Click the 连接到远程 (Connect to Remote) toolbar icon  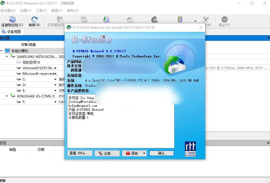(x=12, y=19)
